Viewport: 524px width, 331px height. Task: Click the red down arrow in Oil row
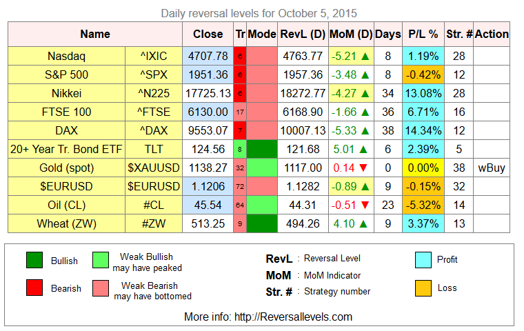365,205
